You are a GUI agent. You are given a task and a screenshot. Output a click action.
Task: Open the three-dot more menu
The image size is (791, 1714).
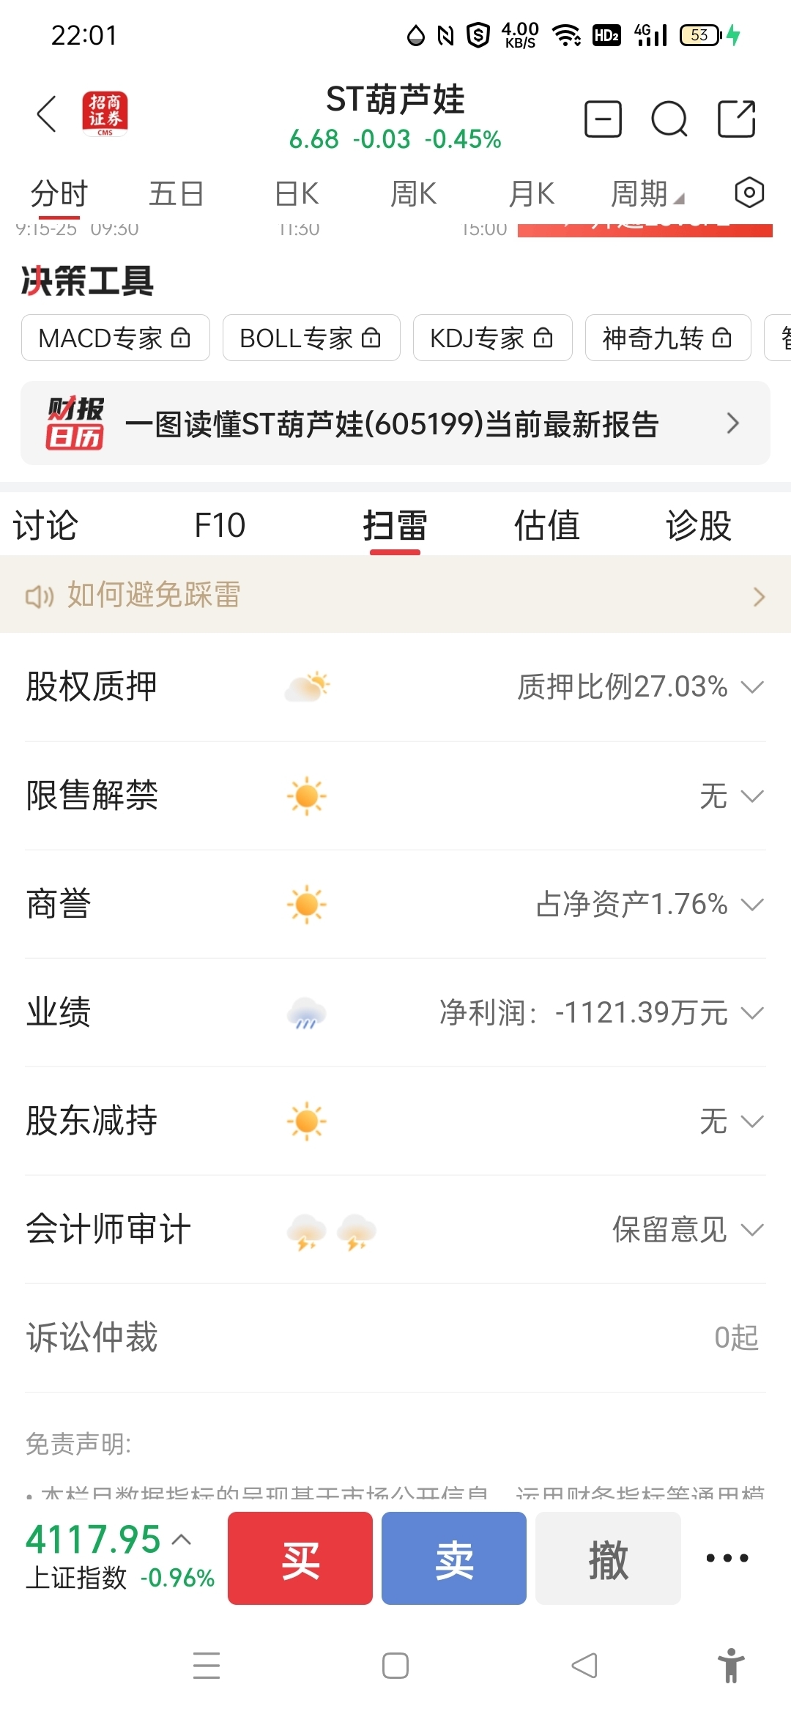[x=727, y=1558]
